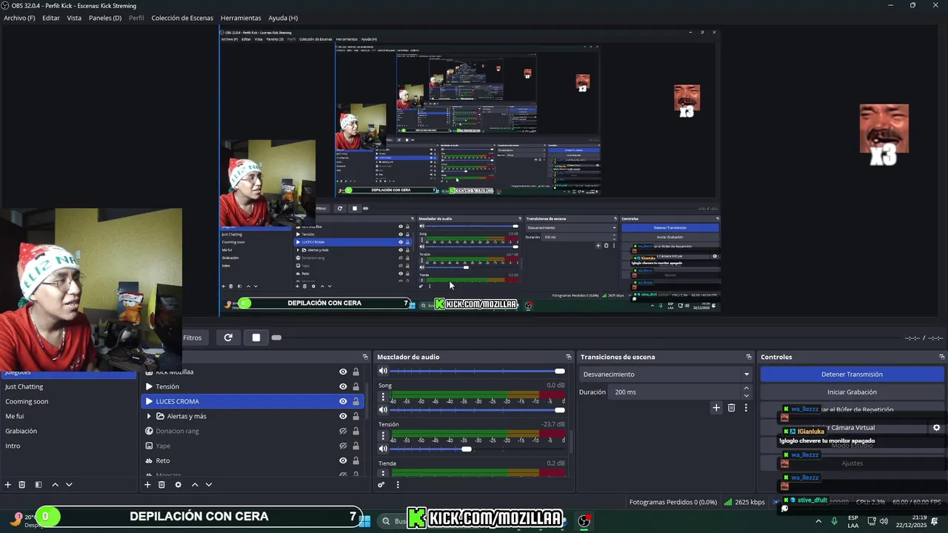Open Tensión channel three-dot options
Image resolution: width=948 pixels, height=533 pixels.
tap(383, 436)
